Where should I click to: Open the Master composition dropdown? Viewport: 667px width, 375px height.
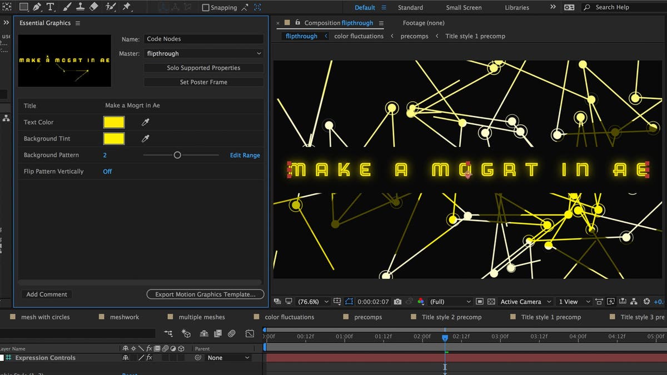203,54
